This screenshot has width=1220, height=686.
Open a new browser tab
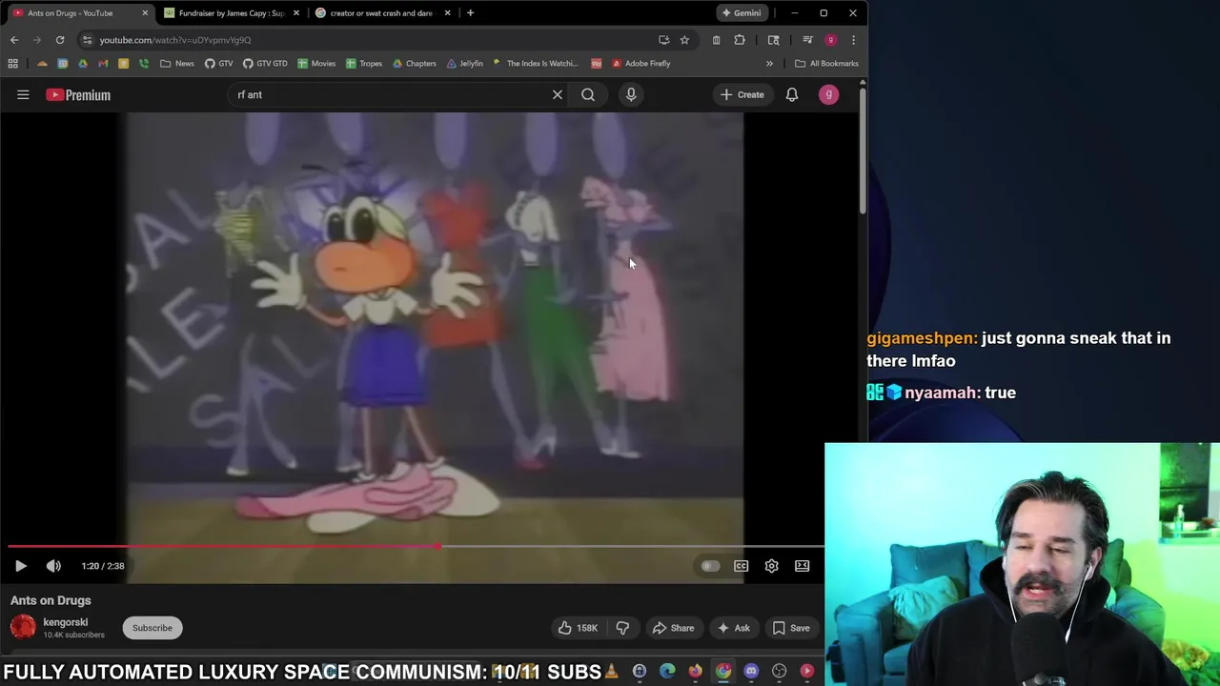pos(470,13)
